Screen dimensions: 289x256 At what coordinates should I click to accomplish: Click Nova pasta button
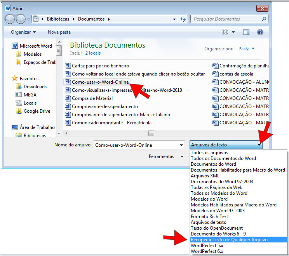(x=59, y=32)
